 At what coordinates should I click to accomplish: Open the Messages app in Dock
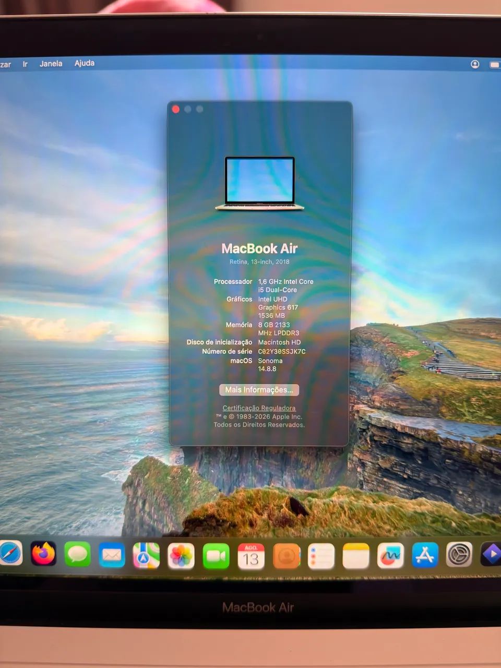[x=77, y=554]
